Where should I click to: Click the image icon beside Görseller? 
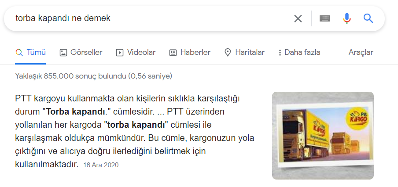tap(63, 53)
